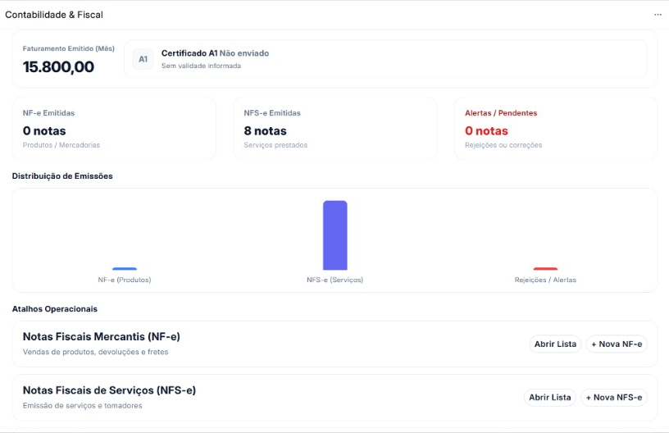The image size is (669, 433).
Task: Click Produtos / Mercadorias subtitle
Action: (x=61, y=145)
